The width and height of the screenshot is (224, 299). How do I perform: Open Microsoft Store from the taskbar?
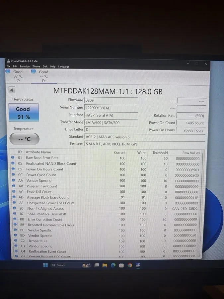click(121, 265)
